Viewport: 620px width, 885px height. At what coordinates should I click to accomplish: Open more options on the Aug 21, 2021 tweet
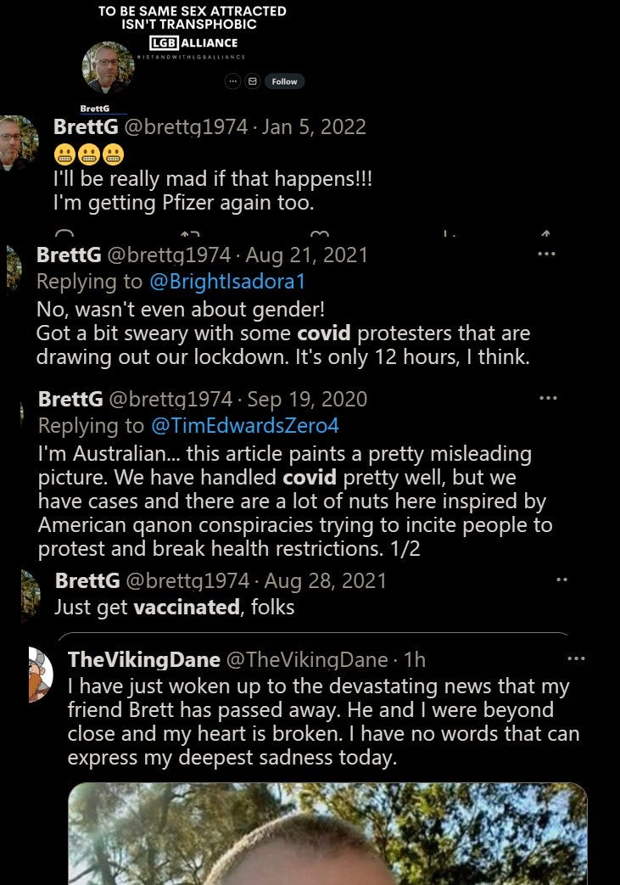click(546, 254)
